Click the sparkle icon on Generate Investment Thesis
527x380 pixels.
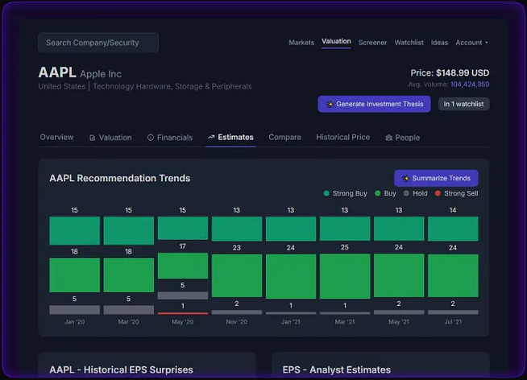click(330, 104)
